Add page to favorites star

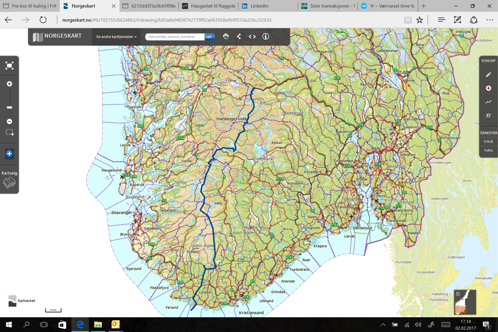point(419,20)
